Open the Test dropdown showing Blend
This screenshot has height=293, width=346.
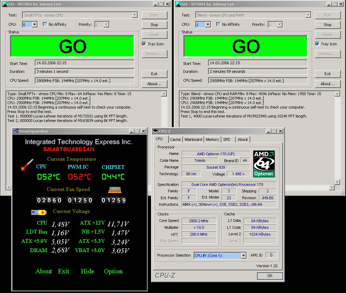pos(308,15)
